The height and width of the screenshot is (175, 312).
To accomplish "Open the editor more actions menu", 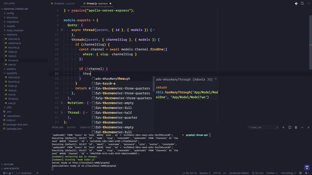I will pos(309,3).
